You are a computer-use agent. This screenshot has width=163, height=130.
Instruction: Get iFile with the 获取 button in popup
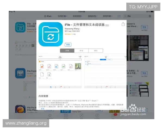tap(68, 44)
